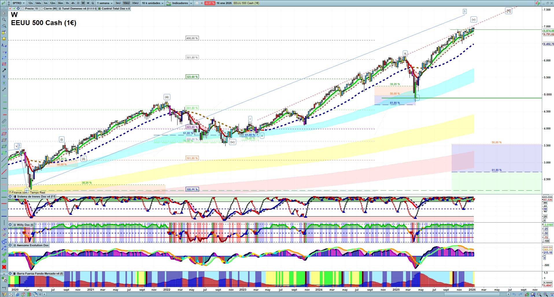The height and width of the screenshot is (297, 554).
Task: Select the text annotation tool
Action: coord(4,77)
